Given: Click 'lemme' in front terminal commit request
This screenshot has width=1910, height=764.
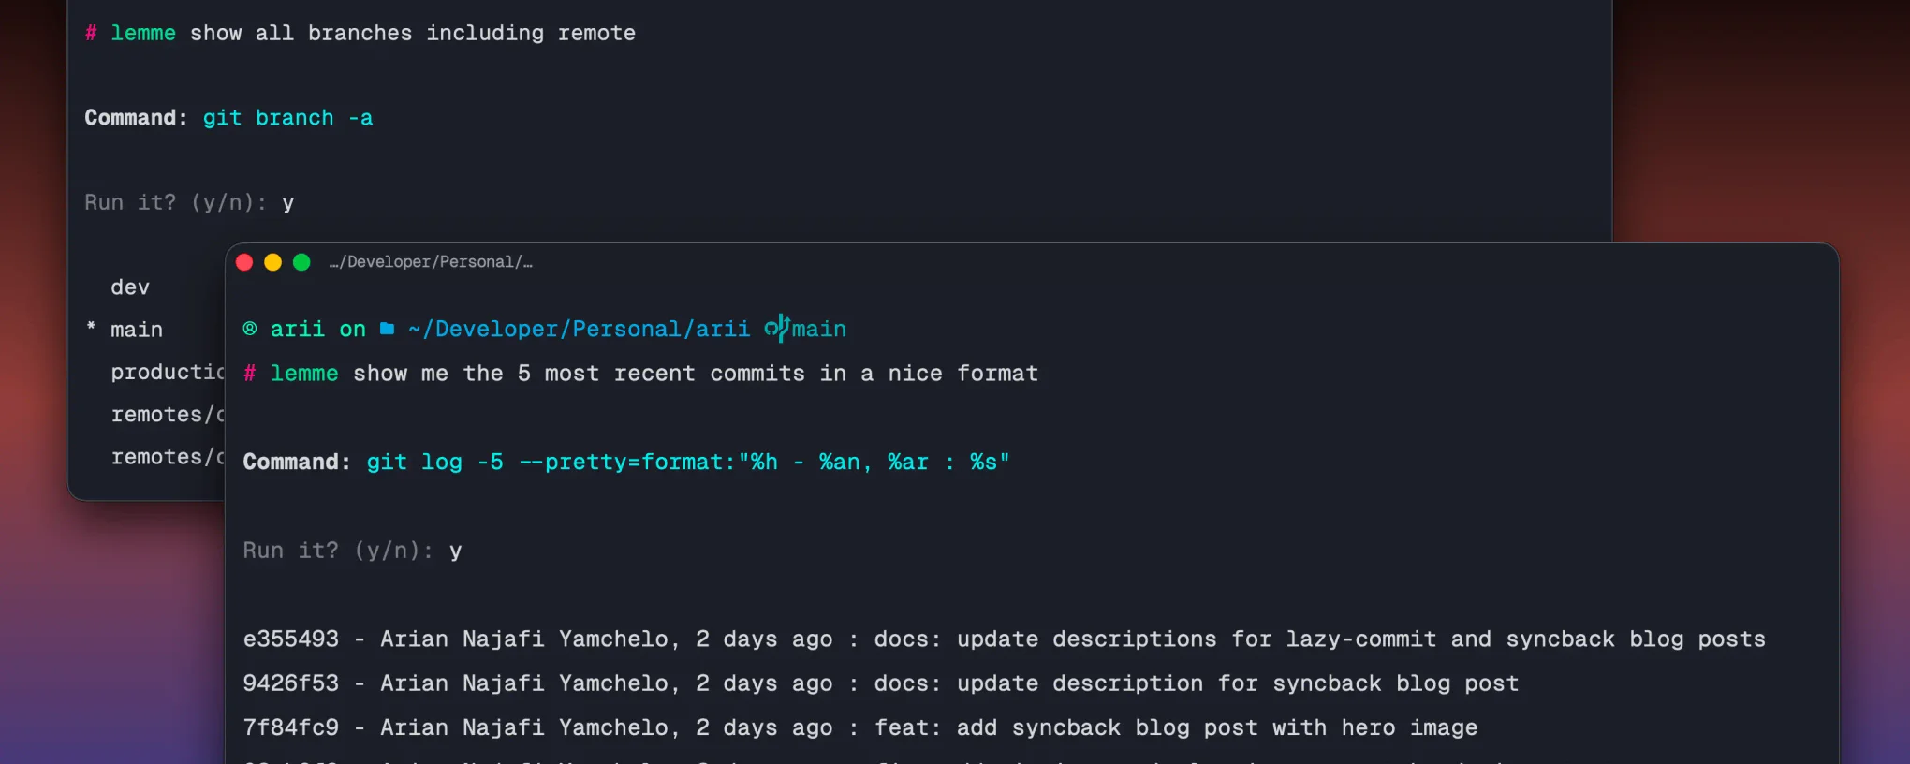Looking at the screenshot, I should click(304, 374).
